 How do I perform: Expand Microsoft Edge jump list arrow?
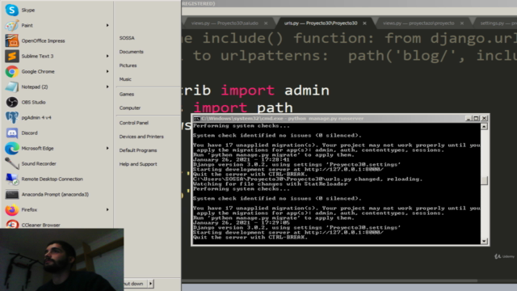tap(107, 149)
